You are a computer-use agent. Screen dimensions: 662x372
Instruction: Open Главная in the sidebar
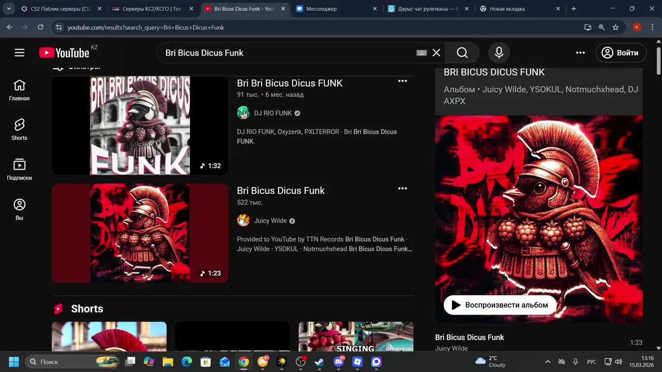[19, 90]
